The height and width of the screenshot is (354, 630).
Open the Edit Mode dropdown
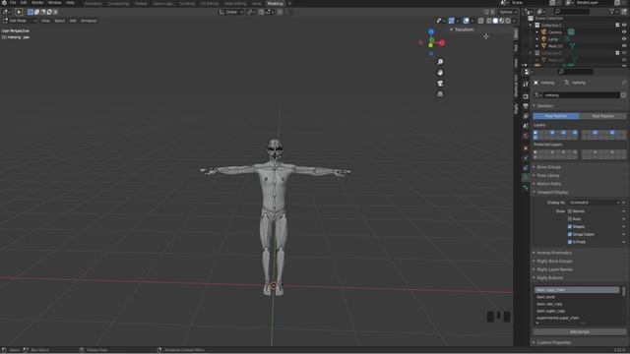click(20, 21)
